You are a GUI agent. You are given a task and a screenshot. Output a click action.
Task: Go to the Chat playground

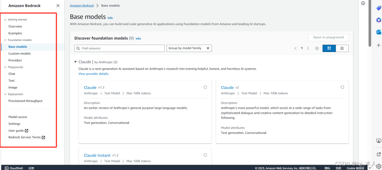12,74
